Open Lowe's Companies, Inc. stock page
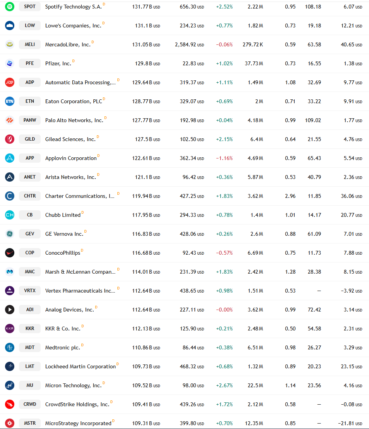 coord(73,26)
